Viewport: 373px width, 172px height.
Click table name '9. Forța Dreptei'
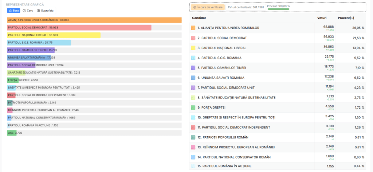[212, 107]
